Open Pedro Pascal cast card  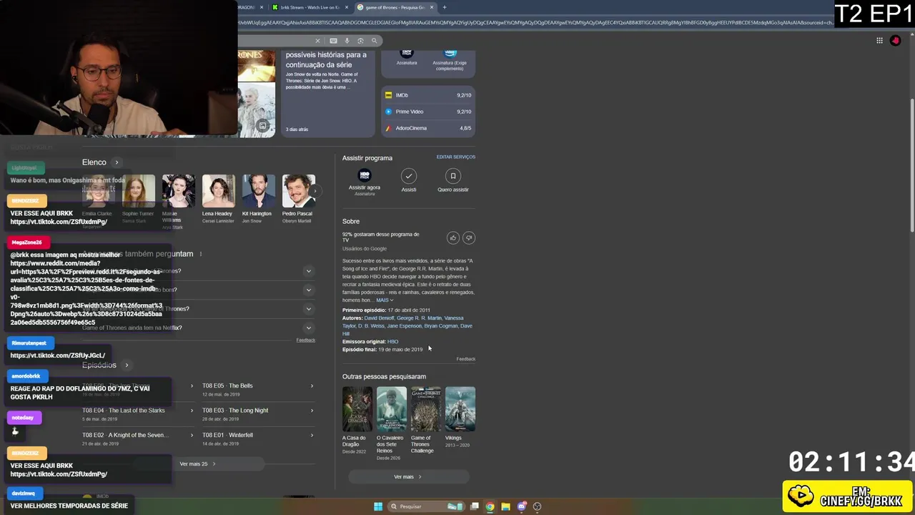[297, 199]
